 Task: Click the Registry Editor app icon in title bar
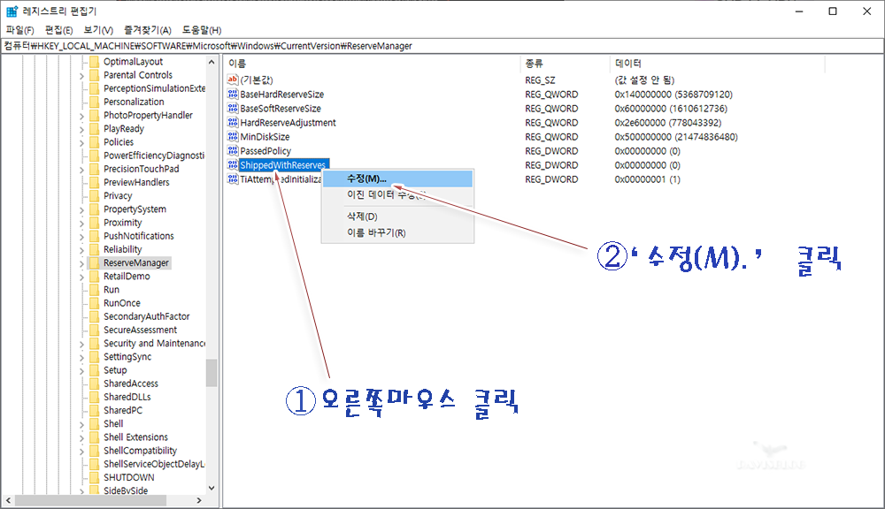click(x=12, y=11)
